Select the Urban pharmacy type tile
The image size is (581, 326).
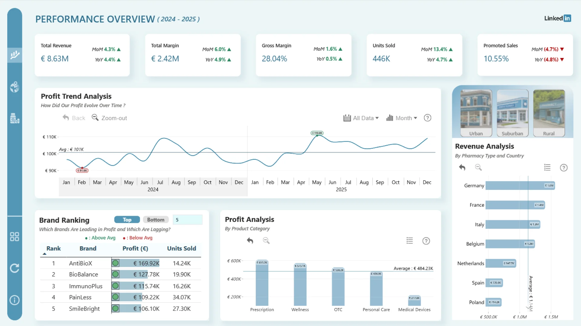click(x=476, y=113)
